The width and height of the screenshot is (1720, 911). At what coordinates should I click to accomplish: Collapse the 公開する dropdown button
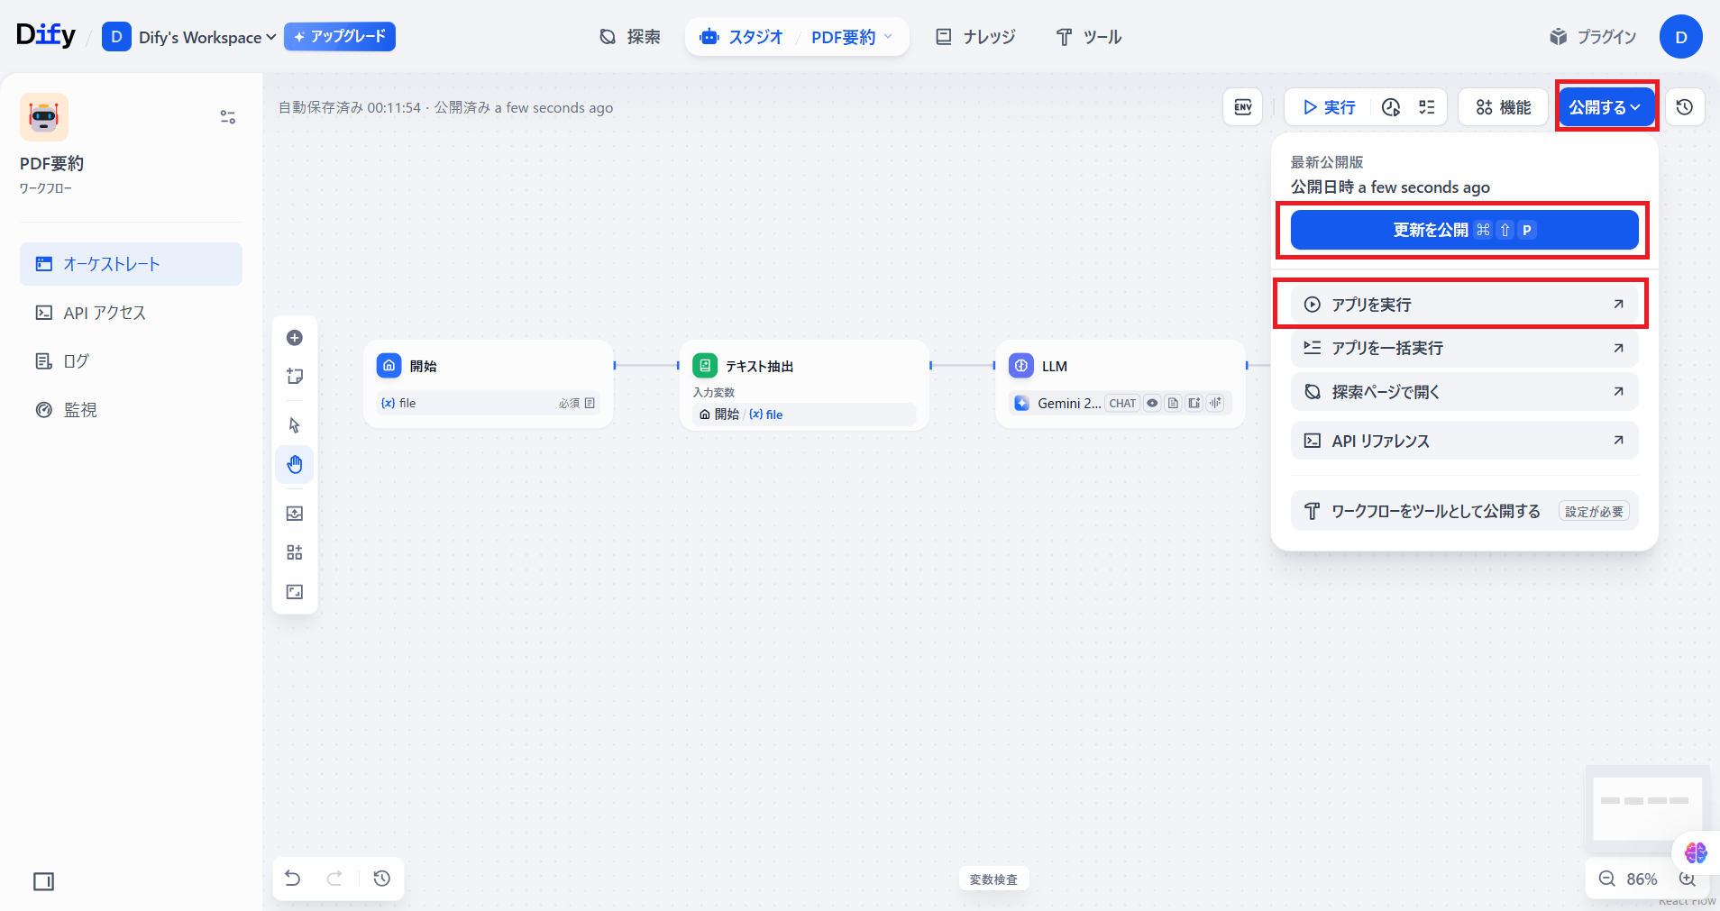click(1606, 107)
